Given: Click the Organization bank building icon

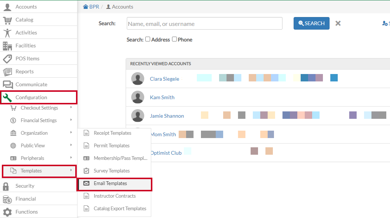Looking at the screenshot, I should (13, 133).
